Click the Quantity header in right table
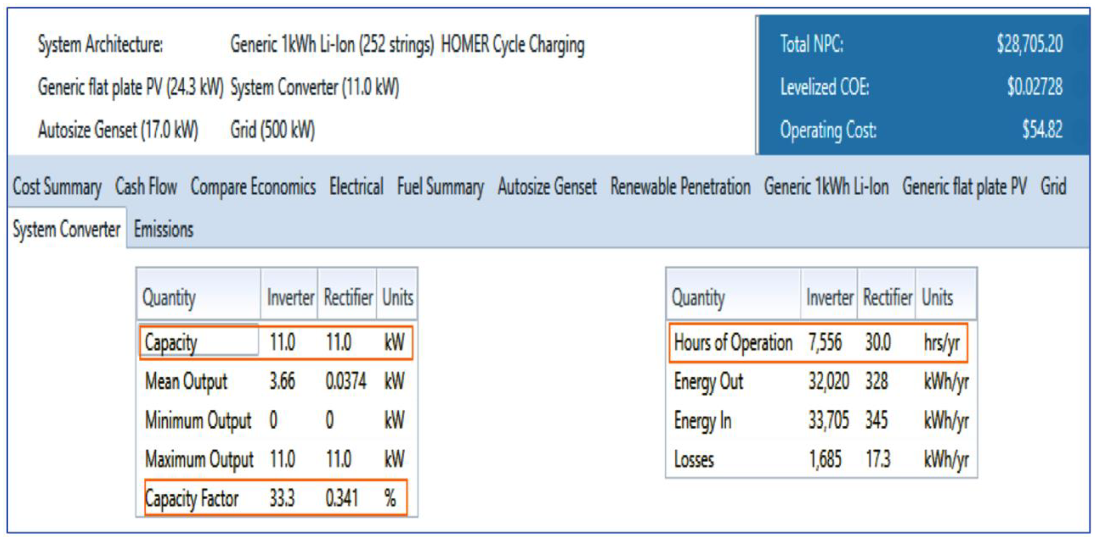 coord(698,297)
